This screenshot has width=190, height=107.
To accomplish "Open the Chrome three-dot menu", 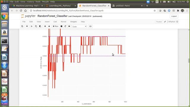I will (x=187, y=11).
